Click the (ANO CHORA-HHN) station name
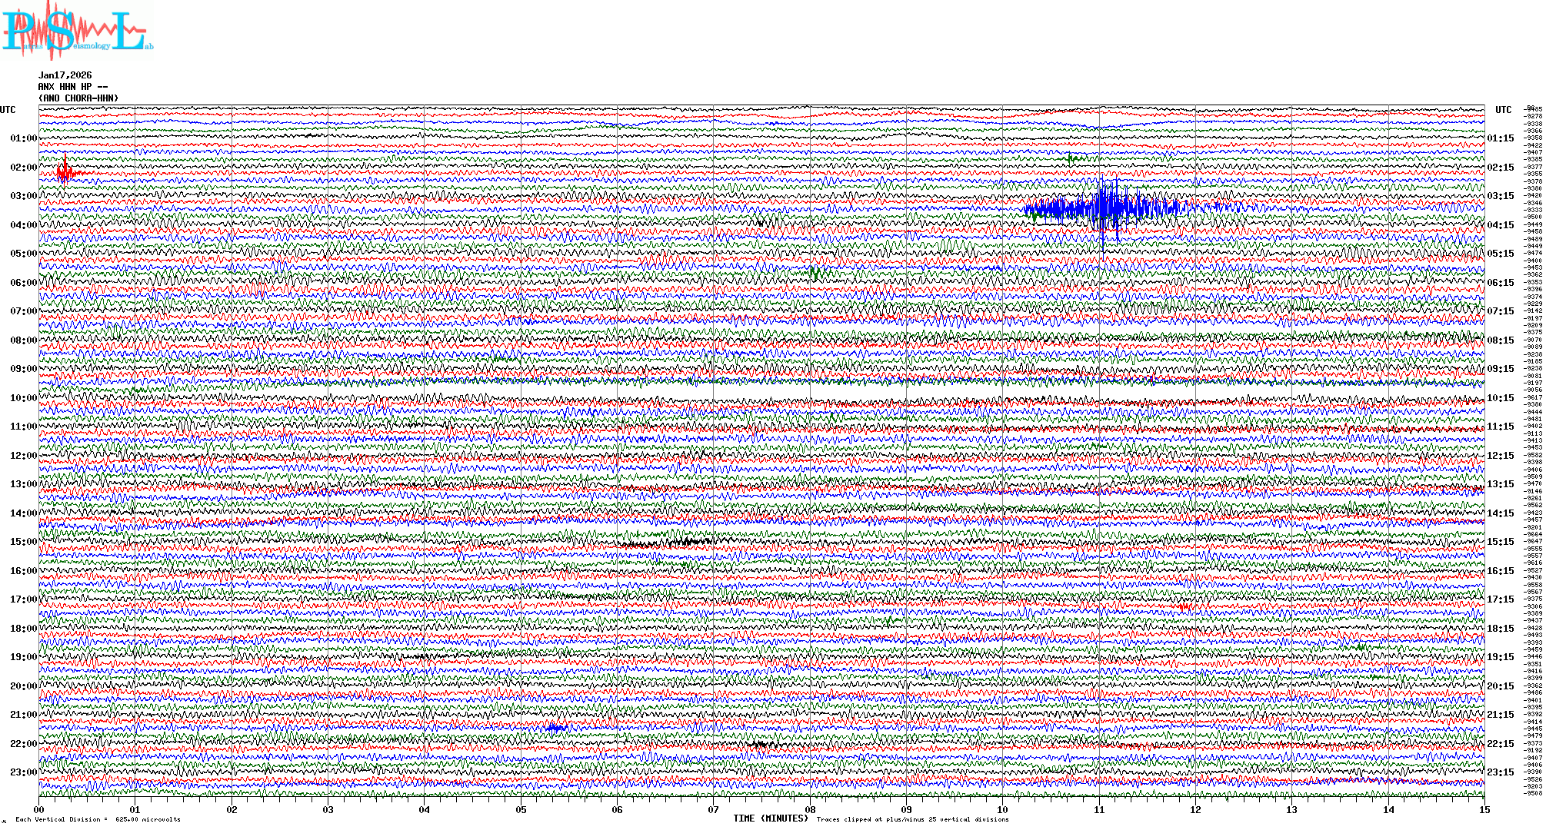Viewport: 1546px width, 830px height. (x=78, y=98)
